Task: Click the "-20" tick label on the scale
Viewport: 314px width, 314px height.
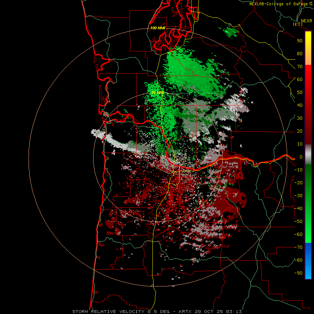Action: 298,183
